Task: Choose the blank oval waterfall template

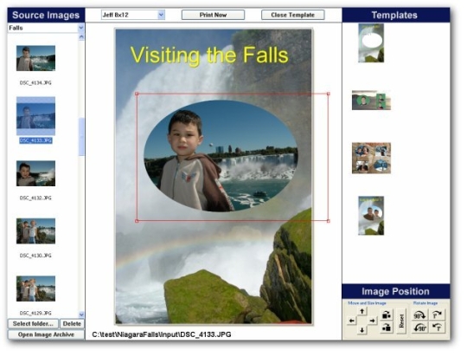Action: point(371,43)
